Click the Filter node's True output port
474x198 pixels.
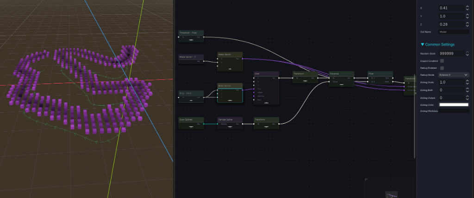click(393, 78)
